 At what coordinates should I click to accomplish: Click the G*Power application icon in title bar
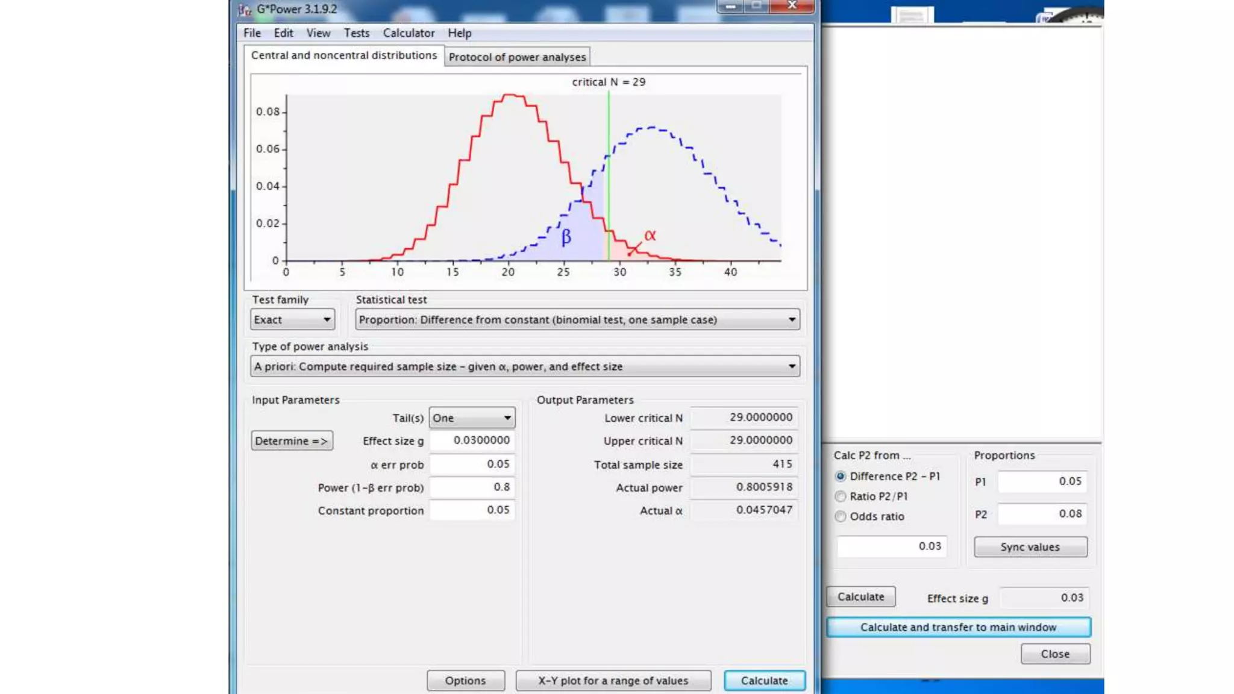pos(244,10)
